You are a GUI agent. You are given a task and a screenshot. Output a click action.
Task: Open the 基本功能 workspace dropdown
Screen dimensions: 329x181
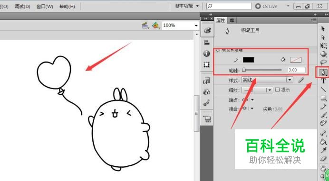point(187,6)
